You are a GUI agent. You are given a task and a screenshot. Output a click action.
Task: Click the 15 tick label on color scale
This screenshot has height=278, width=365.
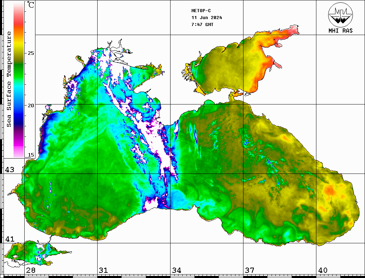coord(31,155)
